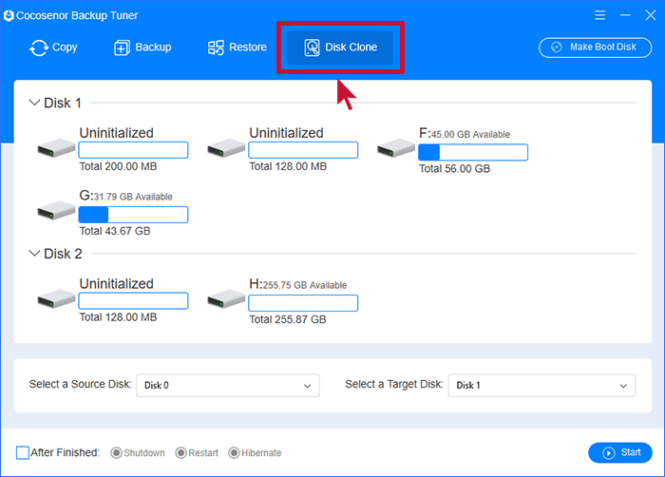Collapse the Disk 2 section chevron
This screenshot has width=665, height=477.
(x=34, y=254)
